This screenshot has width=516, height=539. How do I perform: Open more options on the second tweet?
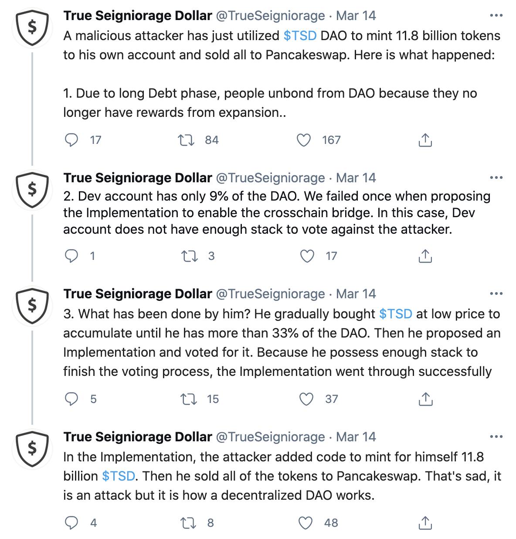[x=496, y=178]
